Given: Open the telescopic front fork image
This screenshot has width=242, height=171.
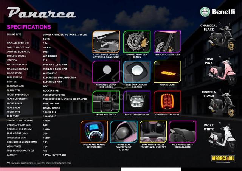Looking at the screenshot, I should [x=167, y=42].
